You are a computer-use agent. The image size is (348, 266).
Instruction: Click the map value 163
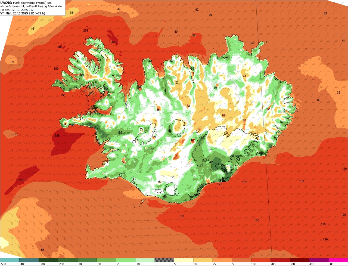(x=302, y=181)
